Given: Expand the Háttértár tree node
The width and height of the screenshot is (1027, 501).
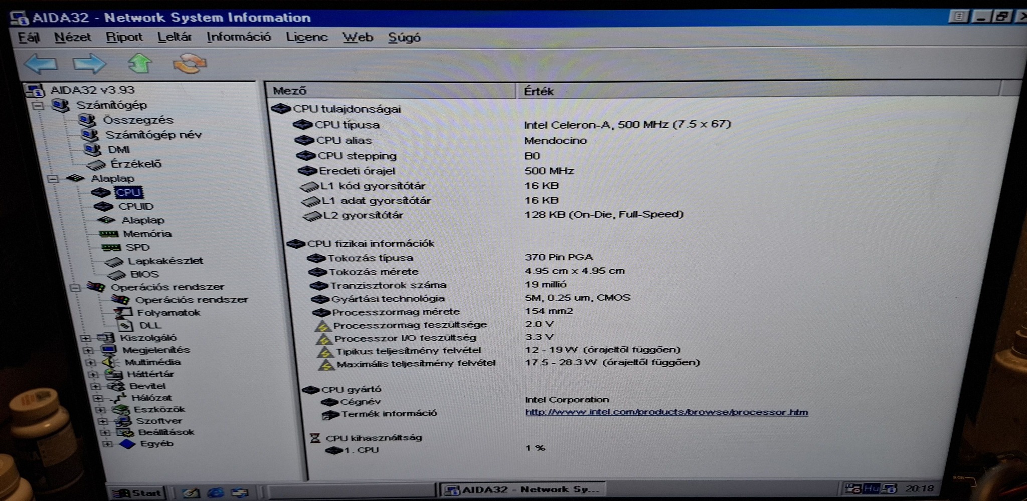Looking at the screenshot, I should [x=93, y=374].
